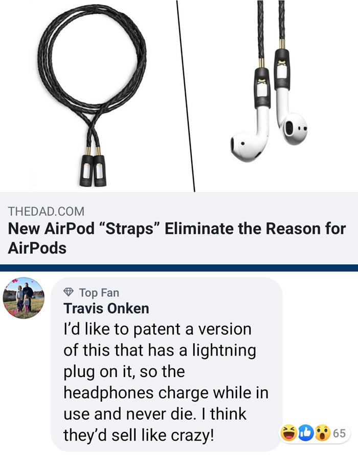Click the Top Fan label text

(99, 293)
